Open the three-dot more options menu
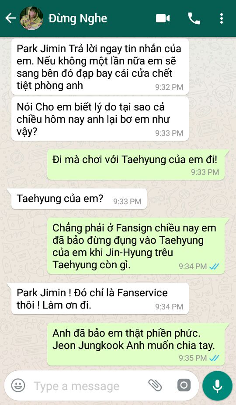The image size is (236, 405). click(x=221, y=18)
